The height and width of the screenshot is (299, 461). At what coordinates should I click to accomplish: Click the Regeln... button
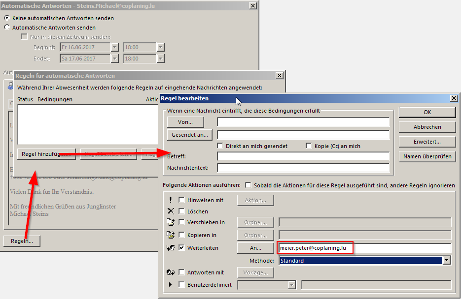point(22,241)
